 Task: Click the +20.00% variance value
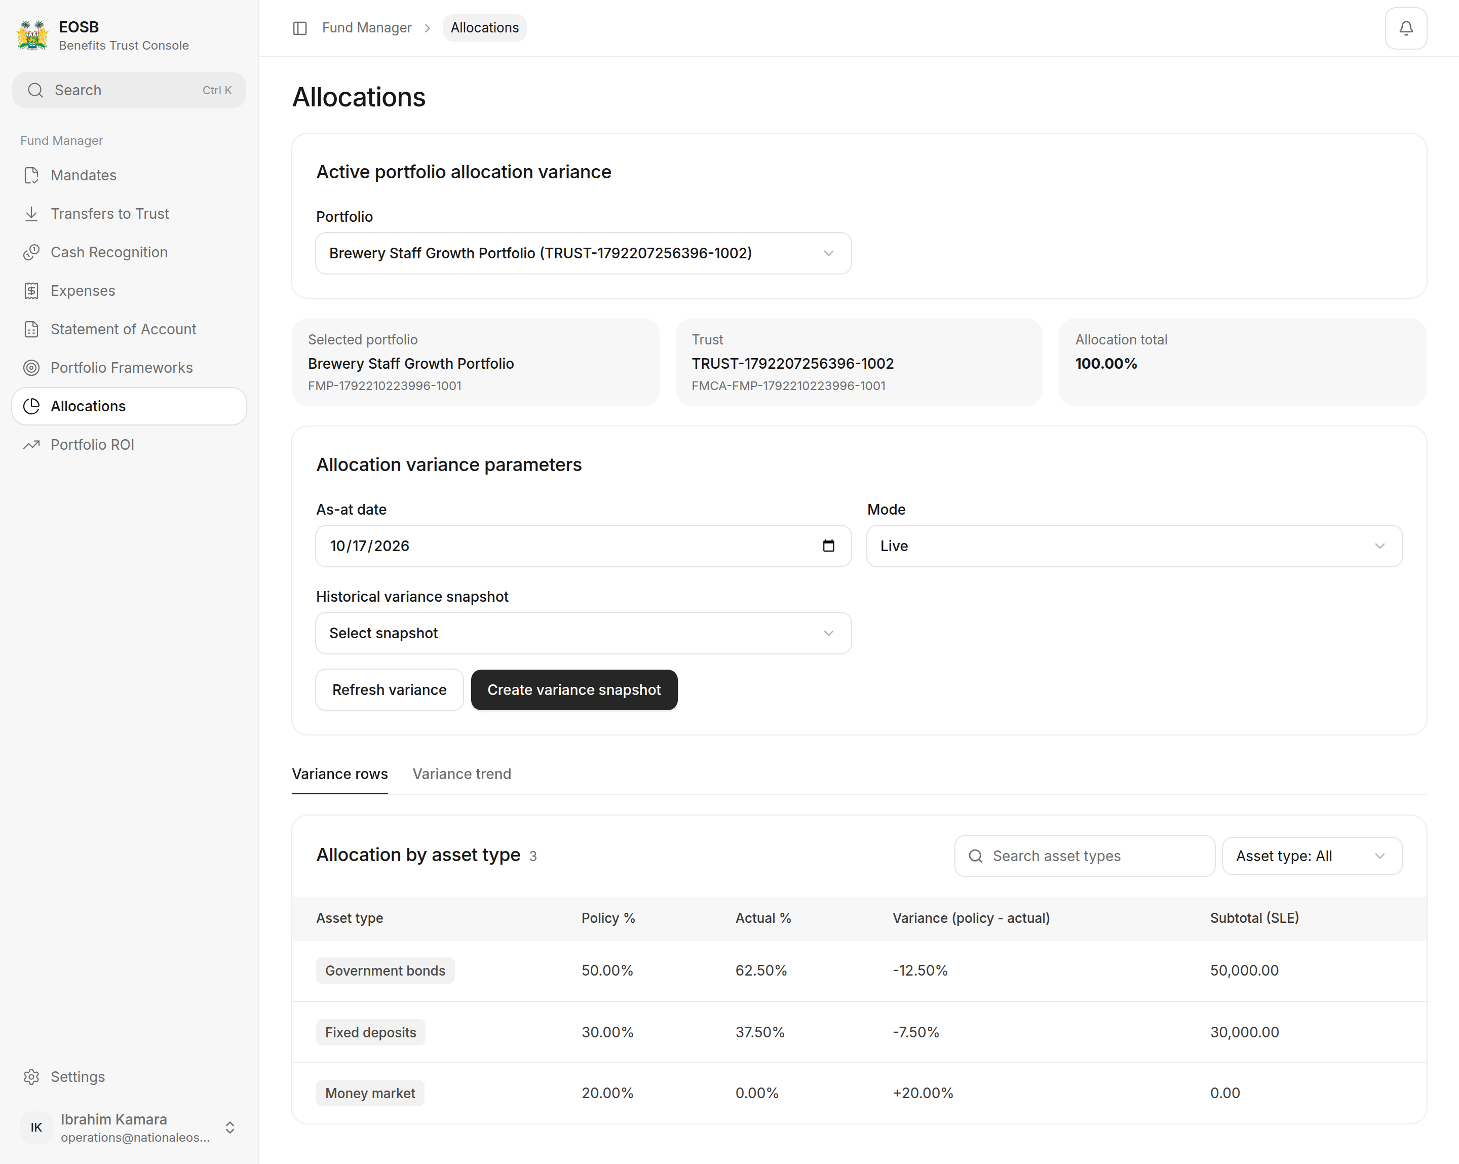[923, 1094]
